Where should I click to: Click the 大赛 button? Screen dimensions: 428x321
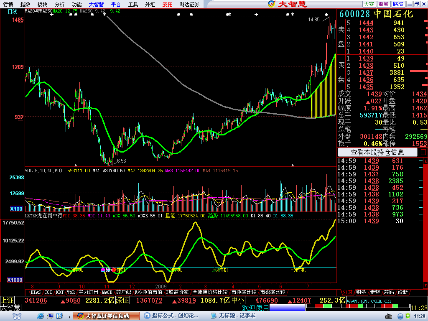pyautogui.click(x=369, y=4)
